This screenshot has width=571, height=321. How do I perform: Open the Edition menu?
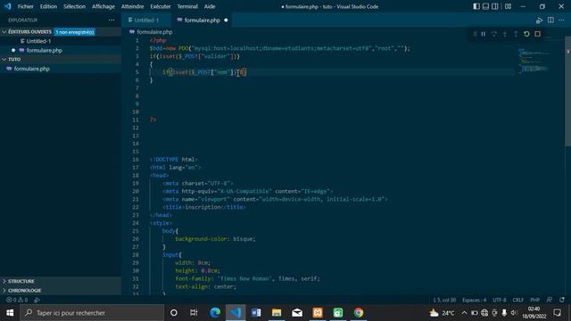click(x=48, y=6)
